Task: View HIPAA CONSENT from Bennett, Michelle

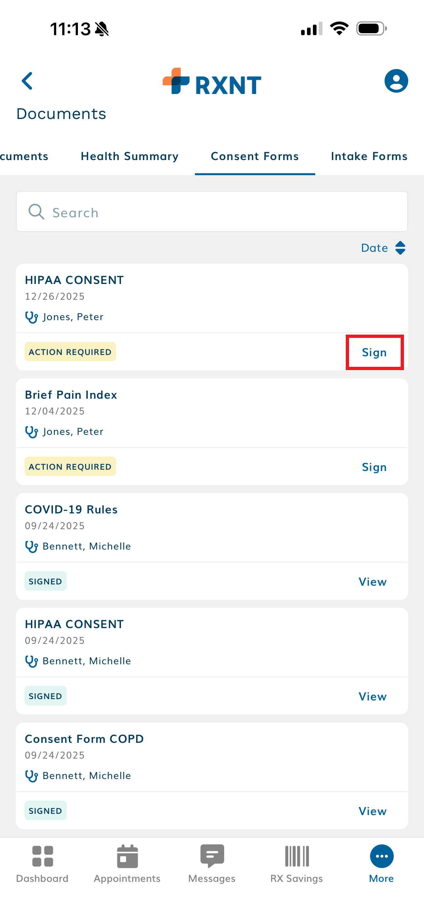Action: (x=372, y=696)
